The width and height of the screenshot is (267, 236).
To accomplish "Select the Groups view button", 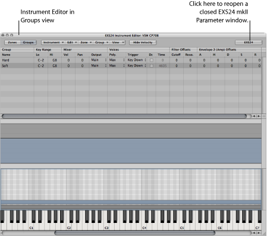I will [x=28, y=42].
